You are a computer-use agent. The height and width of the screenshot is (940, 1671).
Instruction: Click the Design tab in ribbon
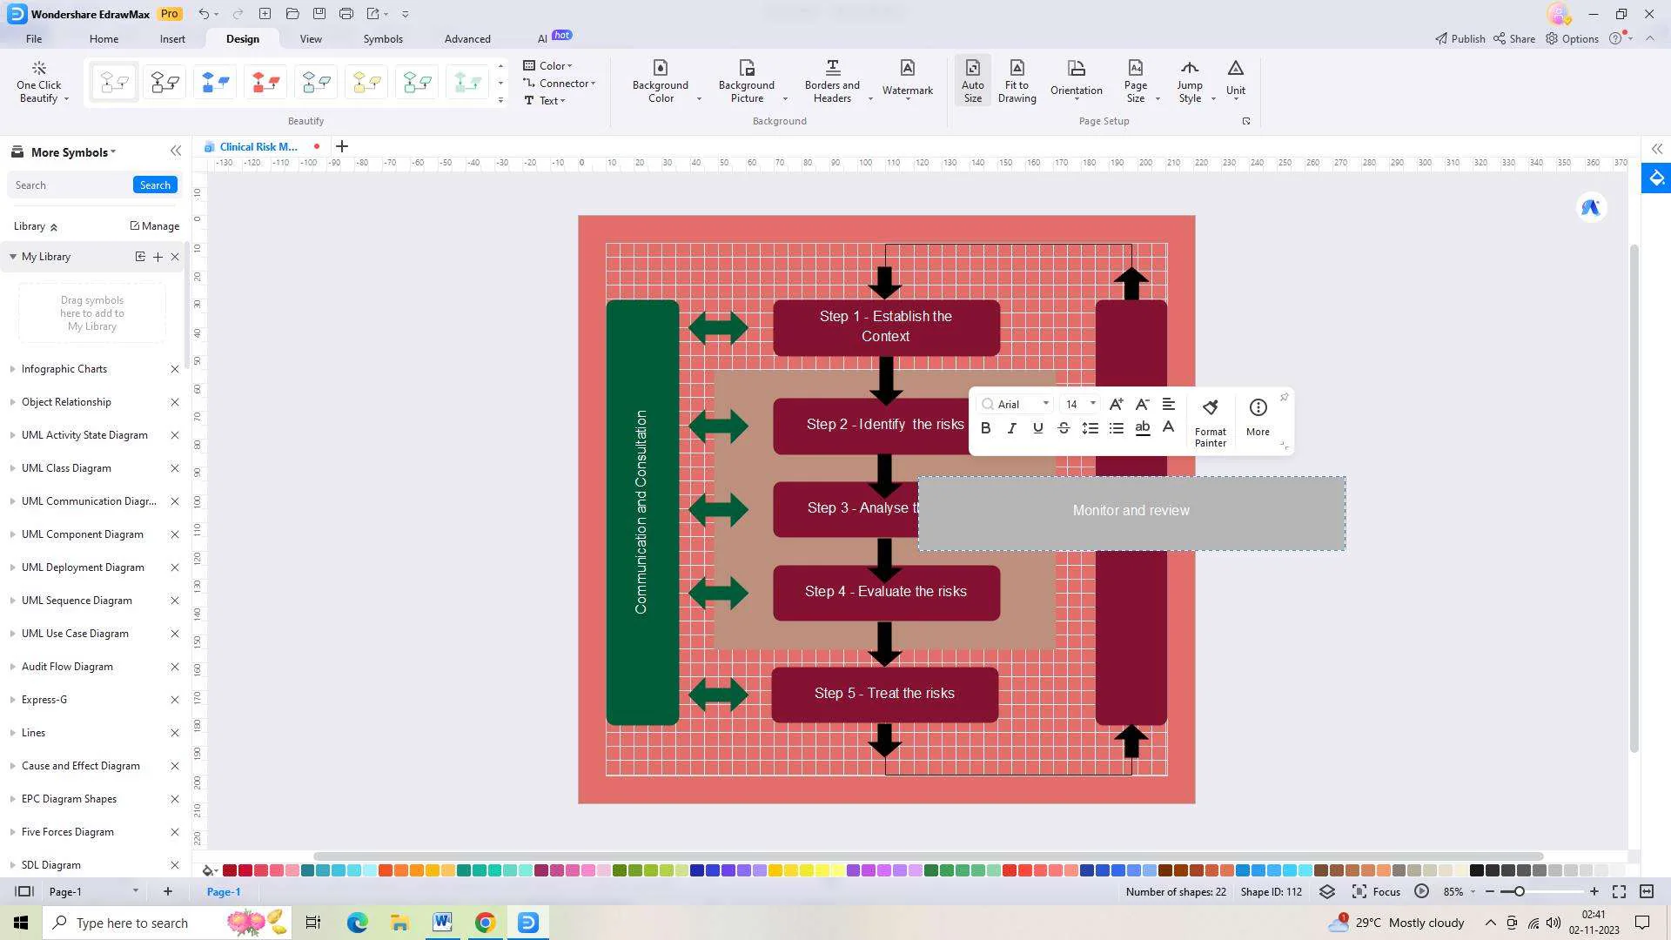coord(242,38)
